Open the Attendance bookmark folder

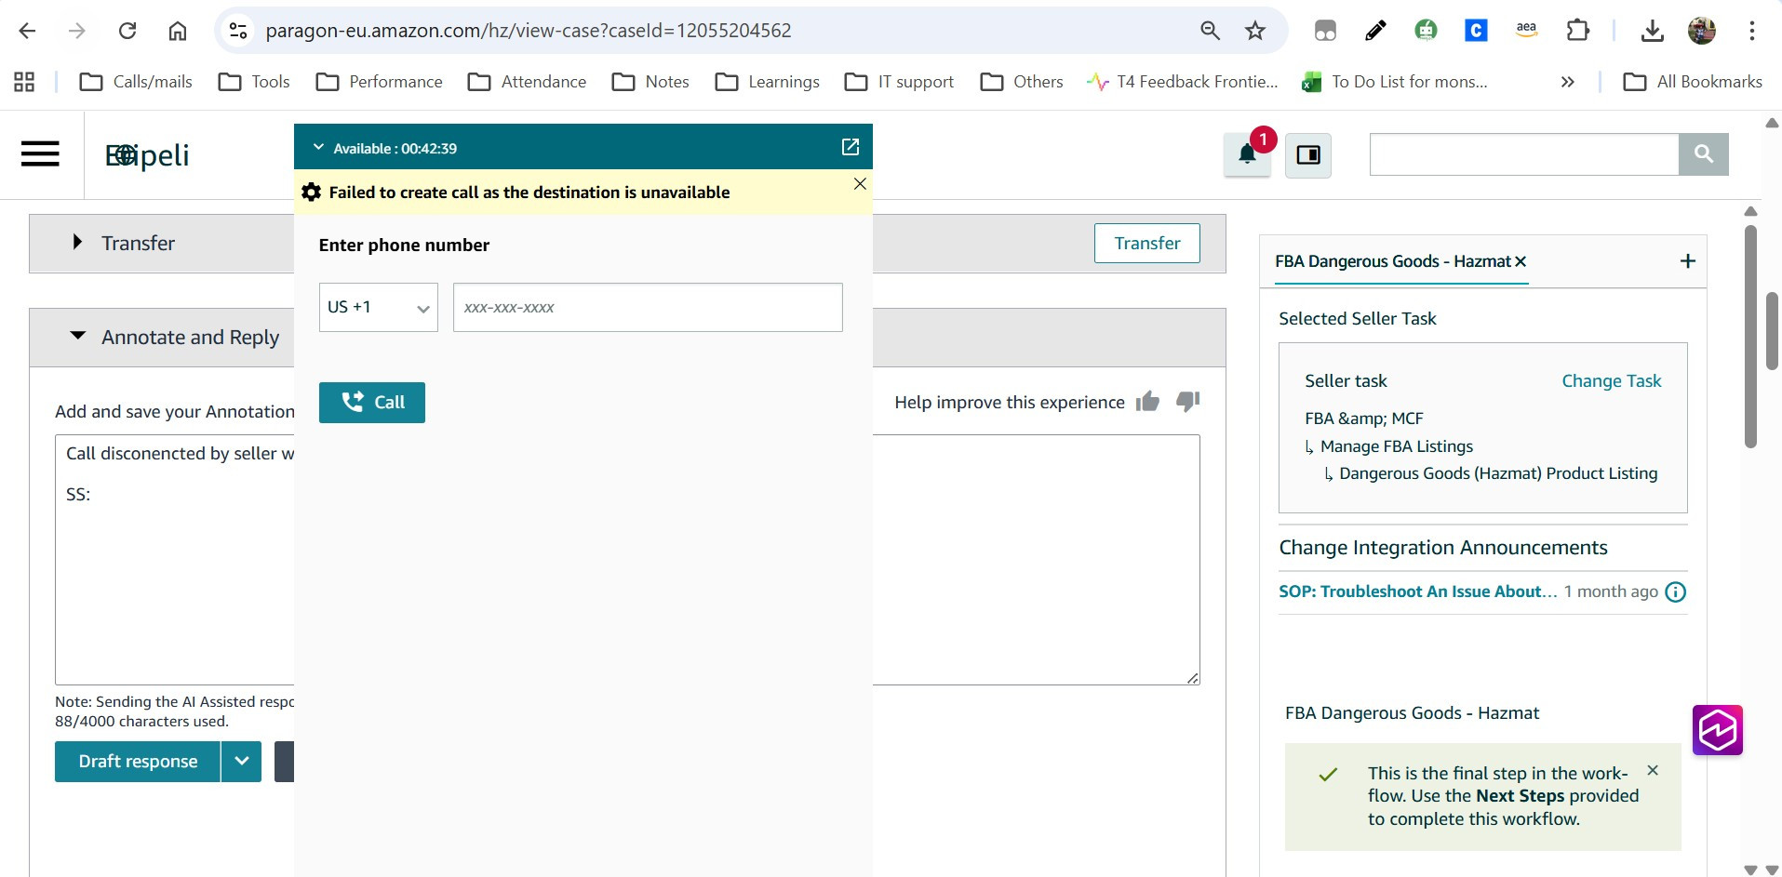(527, 82)
